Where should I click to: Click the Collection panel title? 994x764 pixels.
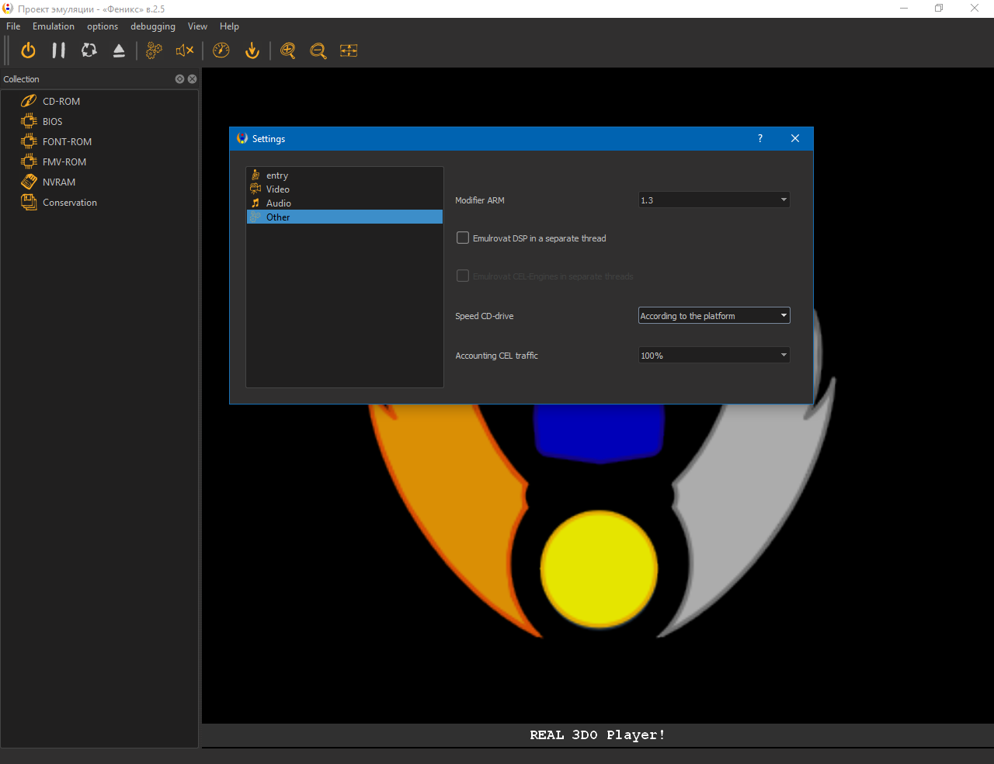coord(21,79)
